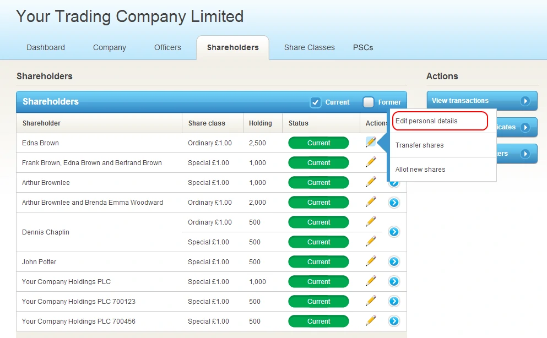Click blue arrow icon for Dennis Chaplin
Image resolution: width=547 pixels, height=338 pixels.
point(394,232)
